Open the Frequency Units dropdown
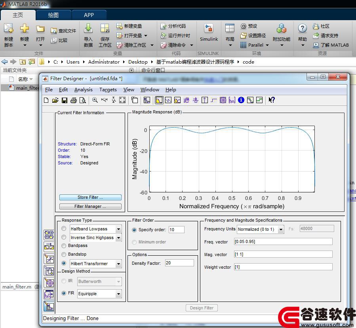The width and height of the screenshot is (356, 328). point(281,230)
